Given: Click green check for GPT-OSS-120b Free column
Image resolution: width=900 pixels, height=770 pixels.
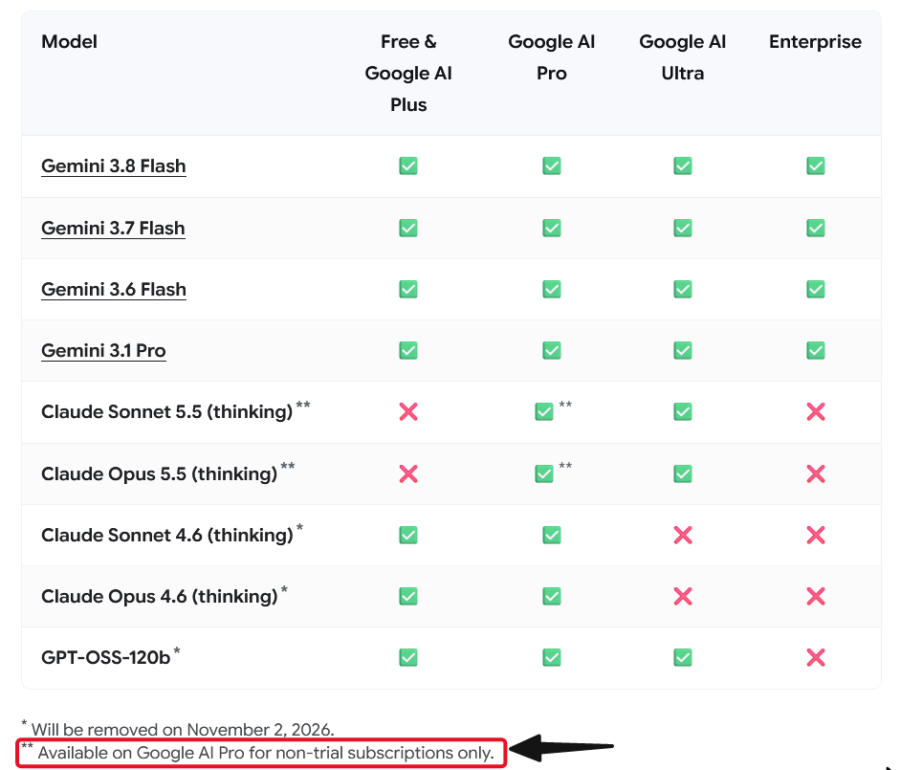Looking at the screenshot, I should click(408, 657).
